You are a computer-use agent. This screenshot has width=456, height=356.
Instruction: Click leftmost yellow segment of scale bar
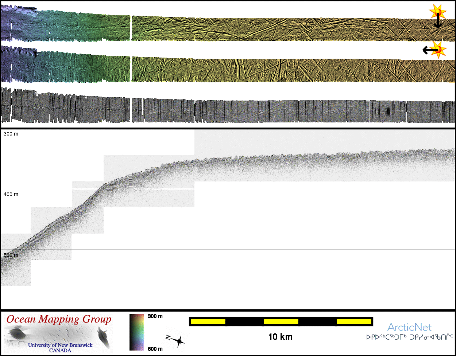(208, 321)
